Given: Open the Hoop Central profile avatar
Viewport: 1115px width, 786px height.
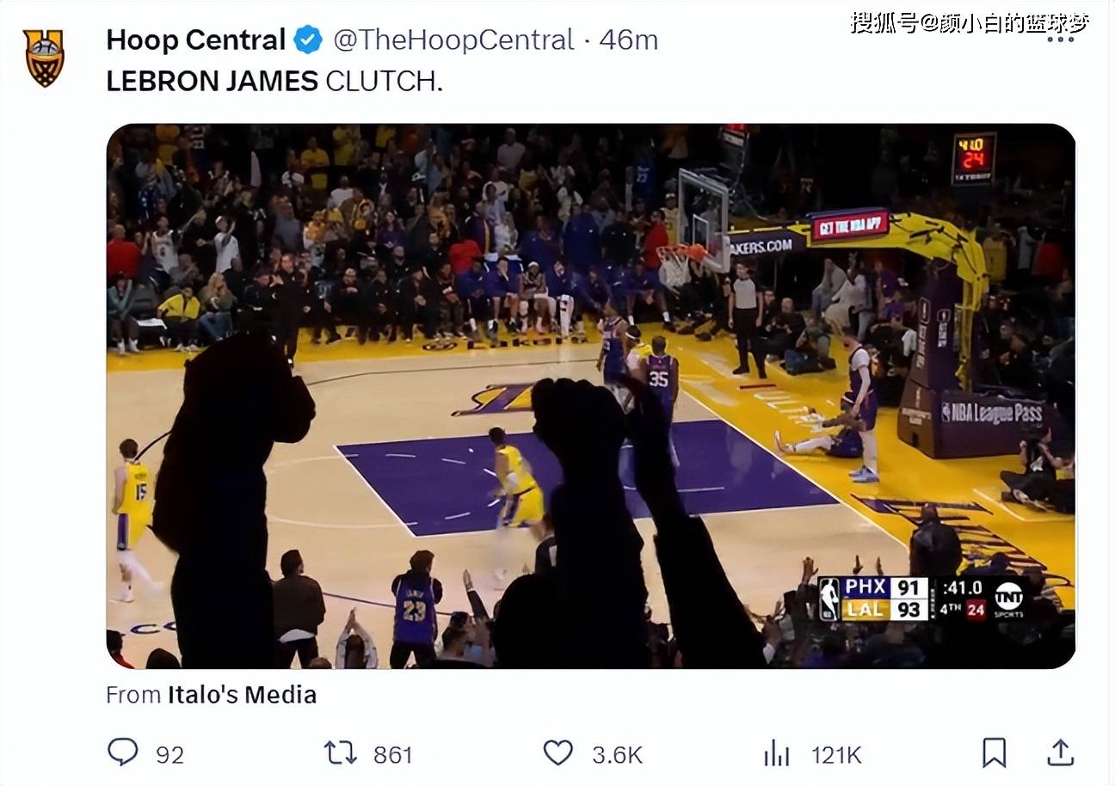Looking at the screenshot, I should pyautogui.click(x=43, y=58).
